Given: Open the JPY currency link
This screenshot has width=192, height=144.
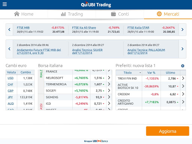Looking at the screenshot, I should pyautogui.click(x=10, y=97).
